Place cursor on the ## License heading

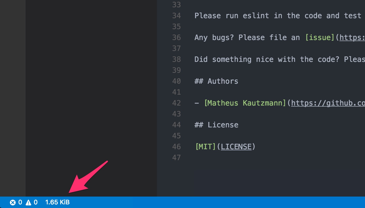tap(216, 125)
